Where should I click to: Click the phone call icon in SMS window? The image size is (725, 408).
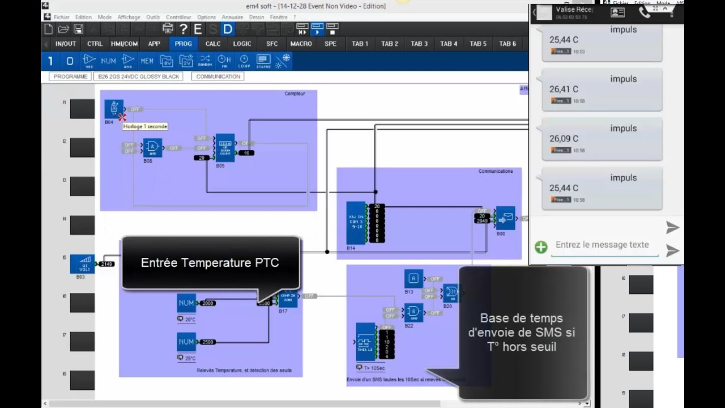(x=645, y=12)
